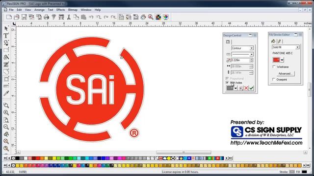Viewport: 314px width, 176px height.
Task: Click the horizontal scrollbar thumb
Action: [183, 153]
